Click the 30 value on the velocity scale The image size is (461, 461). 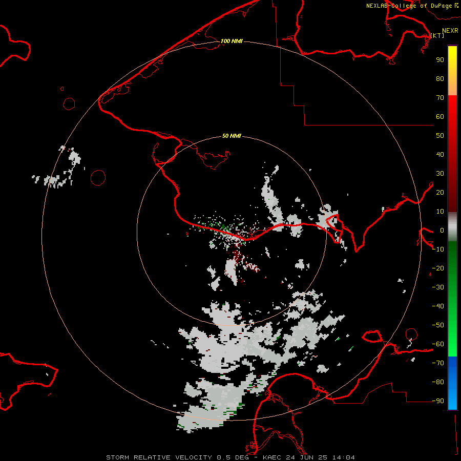point(440,174)
